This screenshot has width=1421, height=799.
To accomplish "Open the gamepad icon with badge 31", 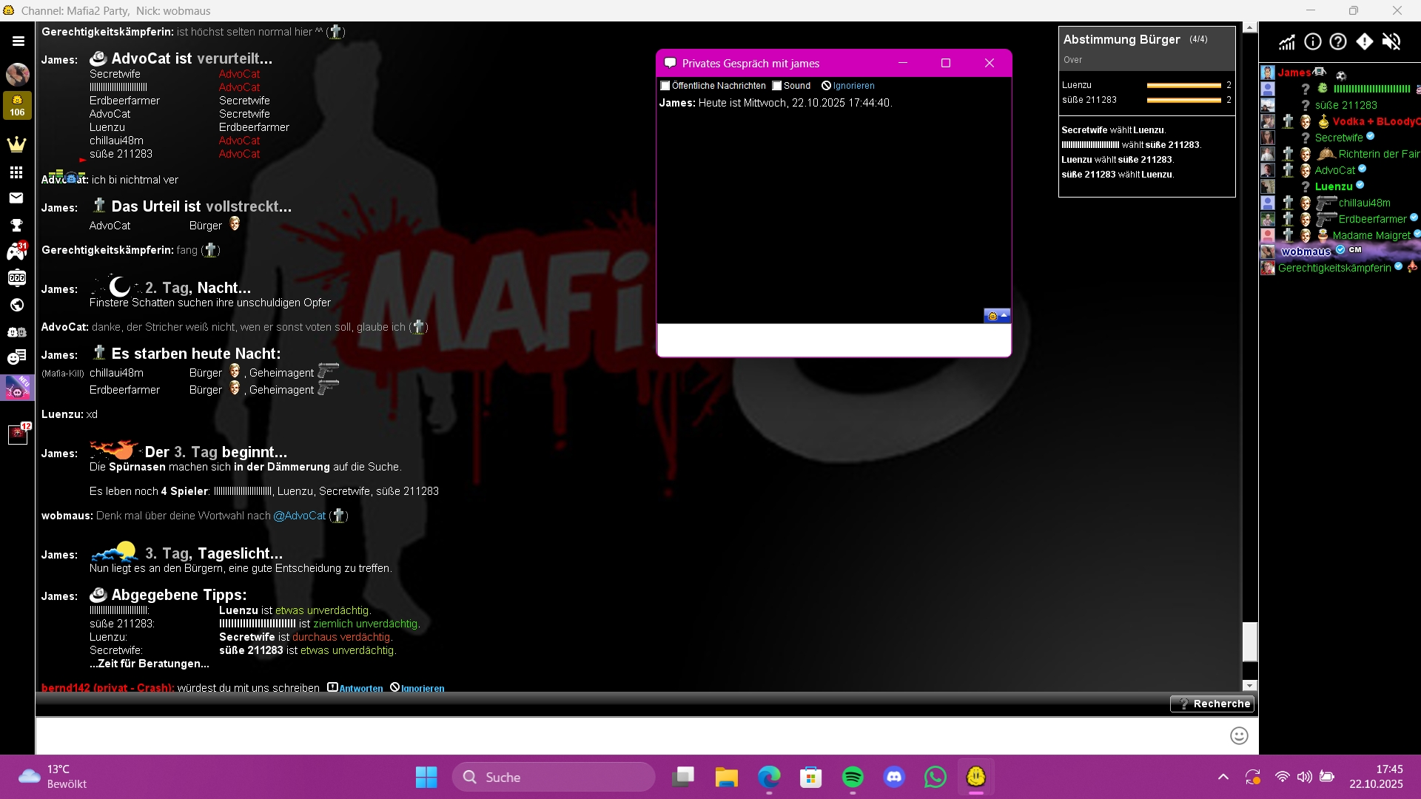I will 16,252.
